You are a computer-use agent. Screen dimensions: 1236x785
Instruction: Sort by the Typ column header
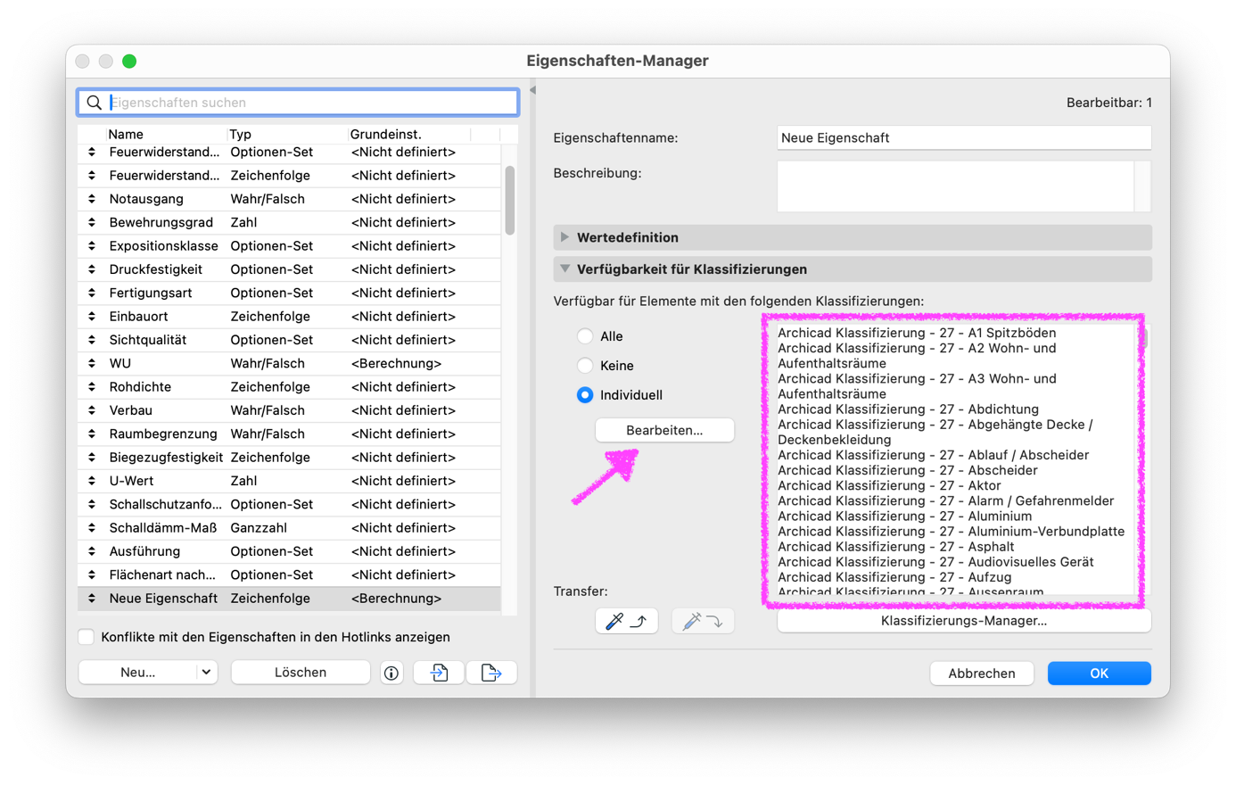[x=287, y=134]
